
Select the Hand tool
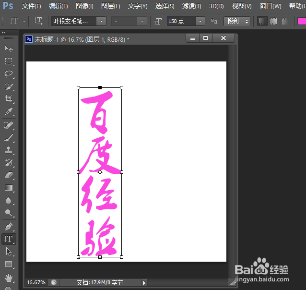click(9, 278)
